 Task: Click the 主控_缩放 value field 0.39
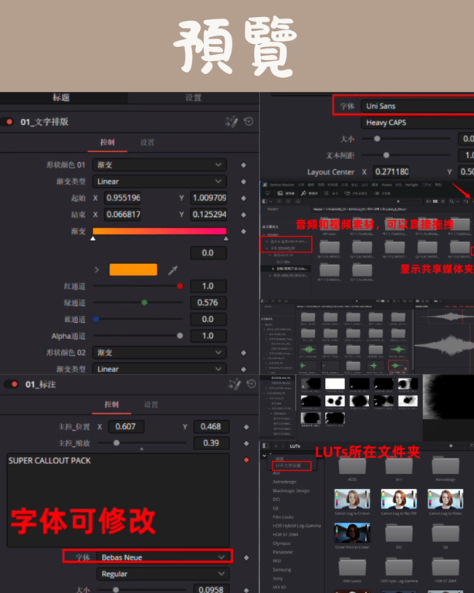pos(212,443)
